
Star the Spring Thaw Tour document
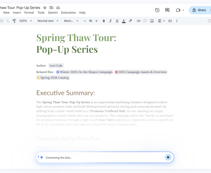click(x=45, y=8)
